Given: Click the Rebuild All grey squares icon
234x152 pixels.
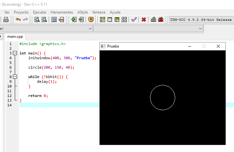Looking at the screenshot, I should click(x=124, y=20).
